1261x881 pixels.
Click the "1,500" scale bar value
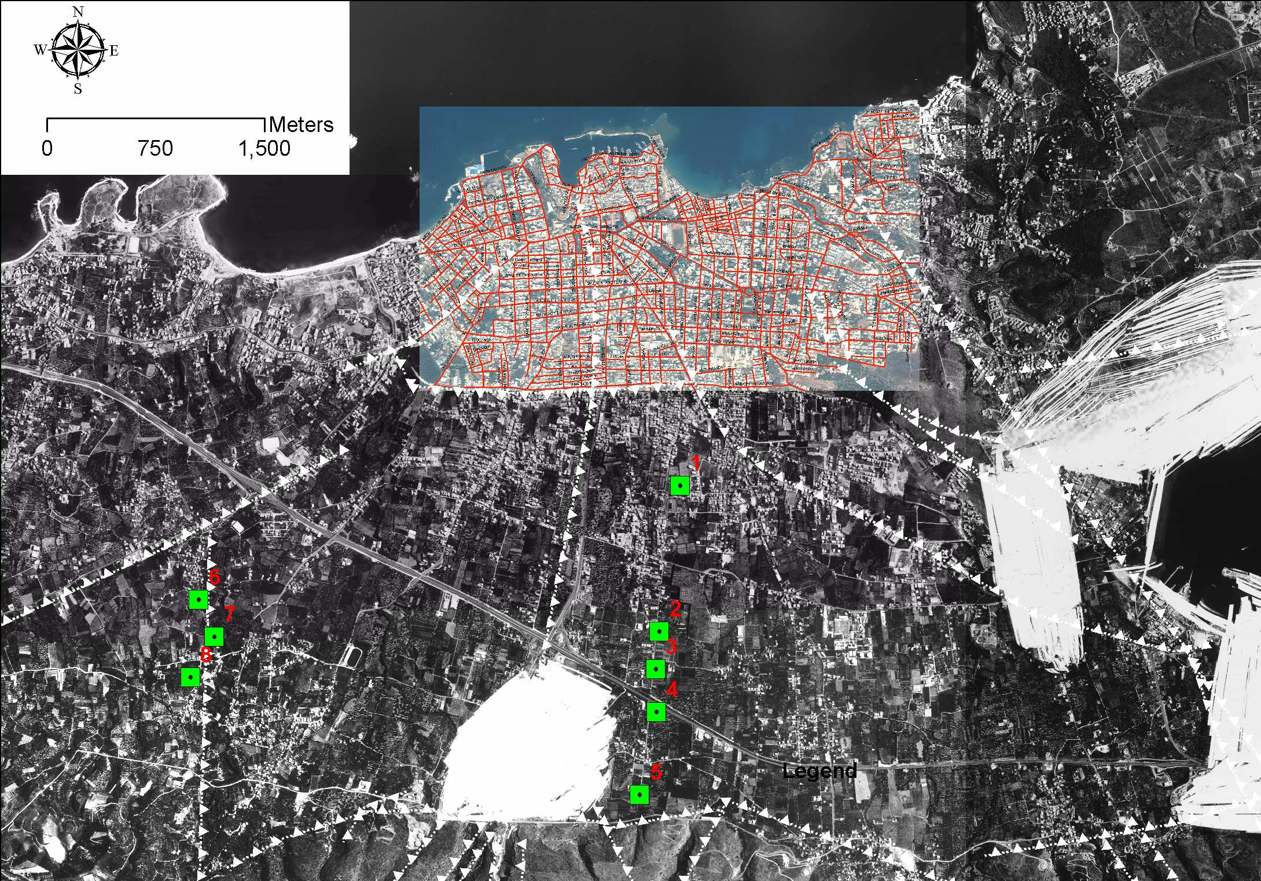[x=264, y=149]
